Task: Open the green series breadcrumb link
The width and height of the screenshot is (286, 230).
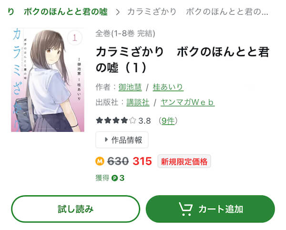Action: [58, 12]
